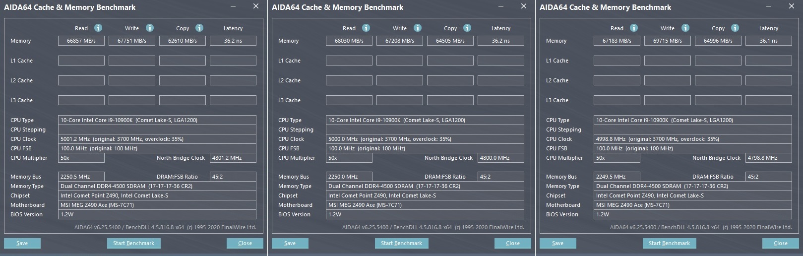
Task: Click Motherboard field in right window
Action: [693, 205]
